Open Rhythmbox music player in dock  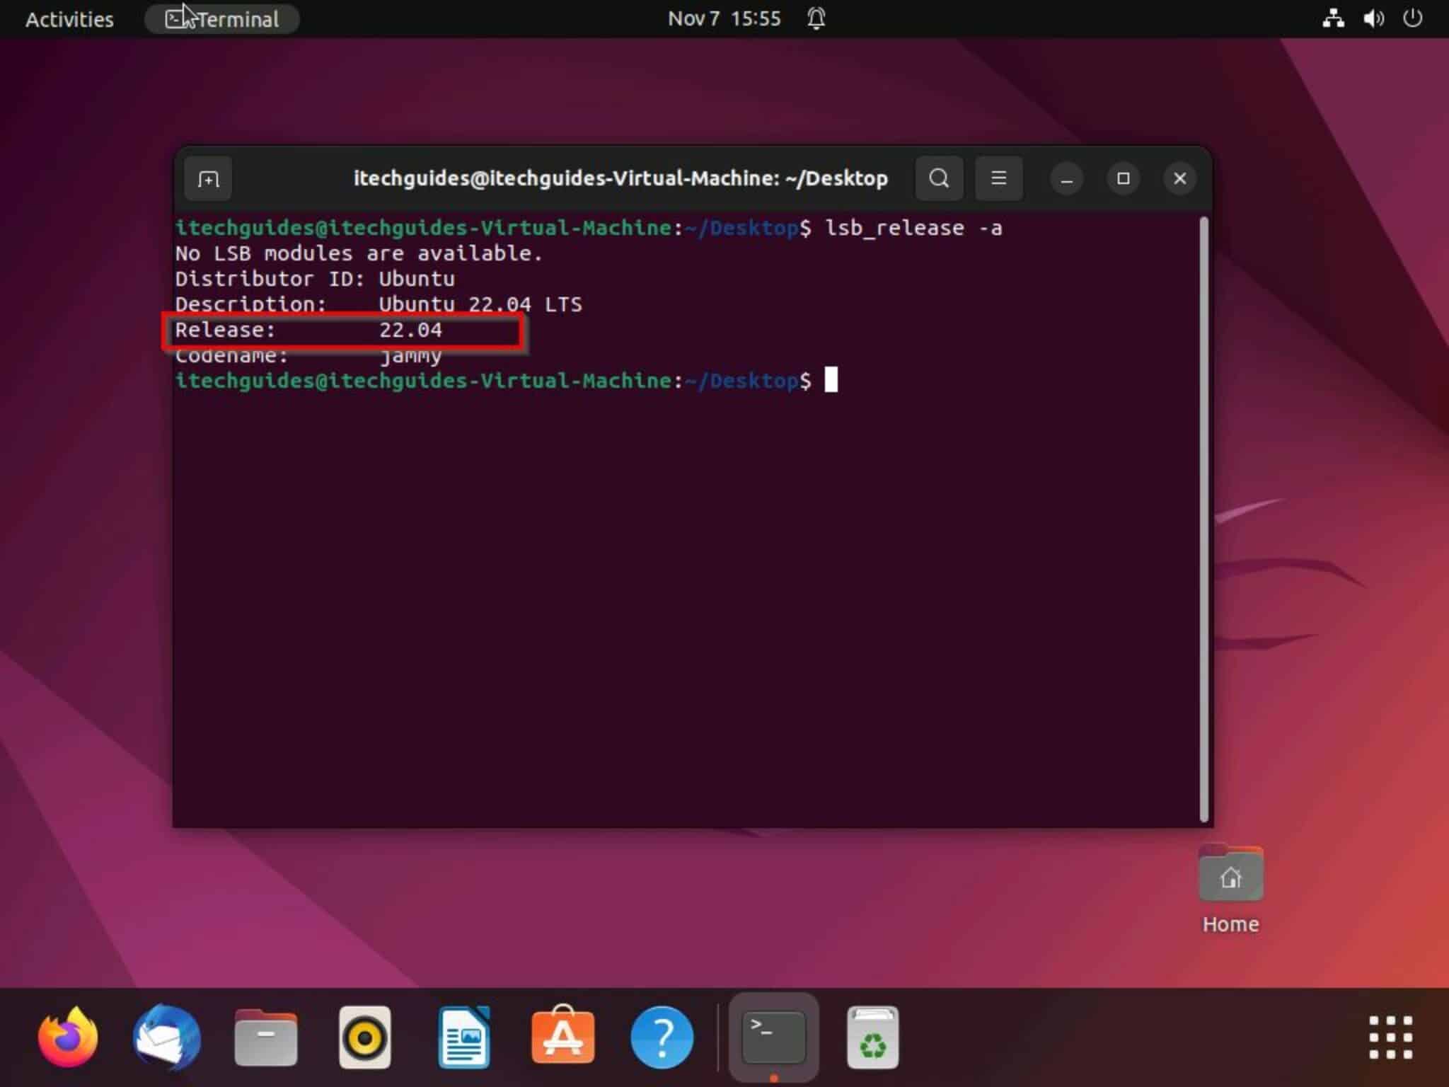click(365, 1037)
